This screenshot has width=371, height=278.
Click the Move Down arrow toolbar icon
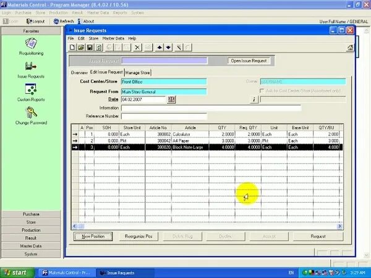coord(168,48)
